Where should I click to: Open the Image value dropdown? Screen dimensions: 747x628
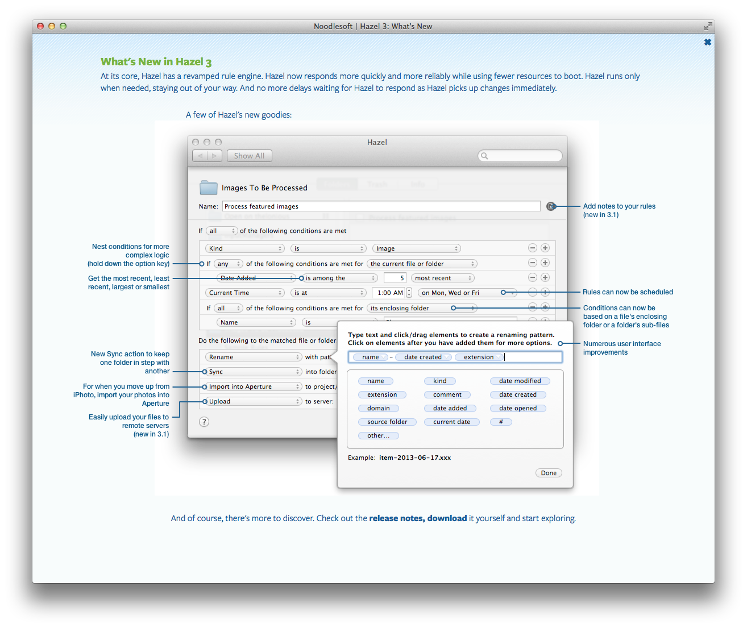tap(416, 248)
